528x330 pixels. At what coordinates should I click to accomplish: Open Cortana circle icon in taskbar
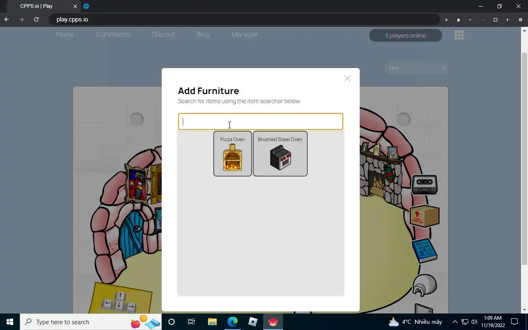[x=172, y=322]
